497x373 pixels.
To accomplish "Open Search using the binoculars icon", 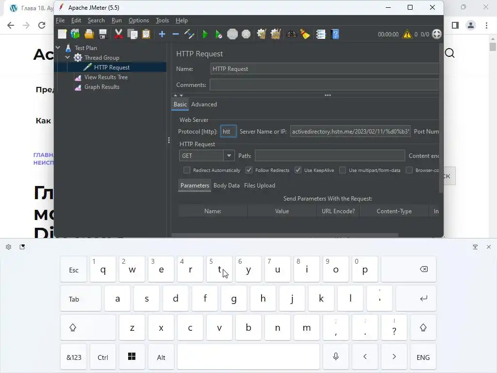I will click(291, 34).
